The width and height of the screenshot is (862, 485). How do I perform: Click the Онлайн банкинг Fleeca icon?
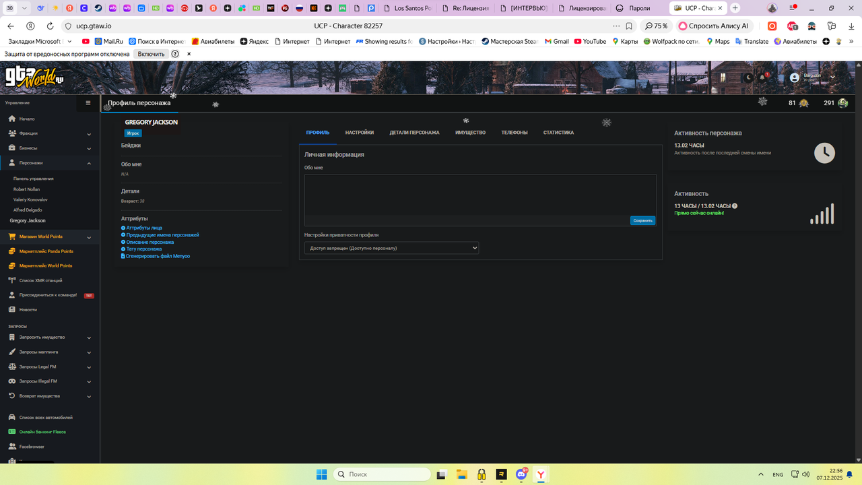(12, 432)
